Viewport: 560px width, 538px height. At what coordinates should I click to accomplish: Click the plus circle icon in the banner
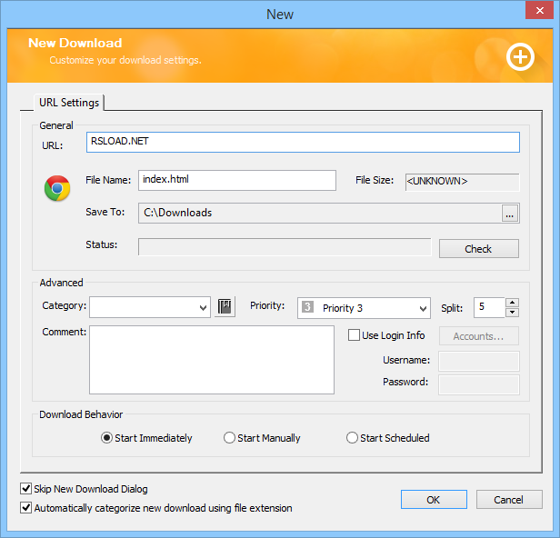[x=520, y=56]
